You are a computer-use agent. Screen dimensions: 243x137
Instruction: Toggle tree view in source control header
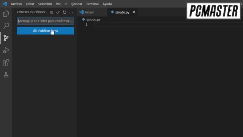pyautogui.click(x=52, y=12)
